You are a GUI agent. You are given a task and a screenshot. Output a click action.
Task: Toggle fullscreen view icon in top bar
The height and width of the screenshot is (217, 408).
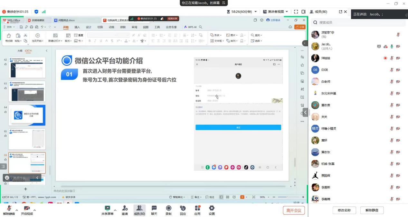click(x=296, y=12)
